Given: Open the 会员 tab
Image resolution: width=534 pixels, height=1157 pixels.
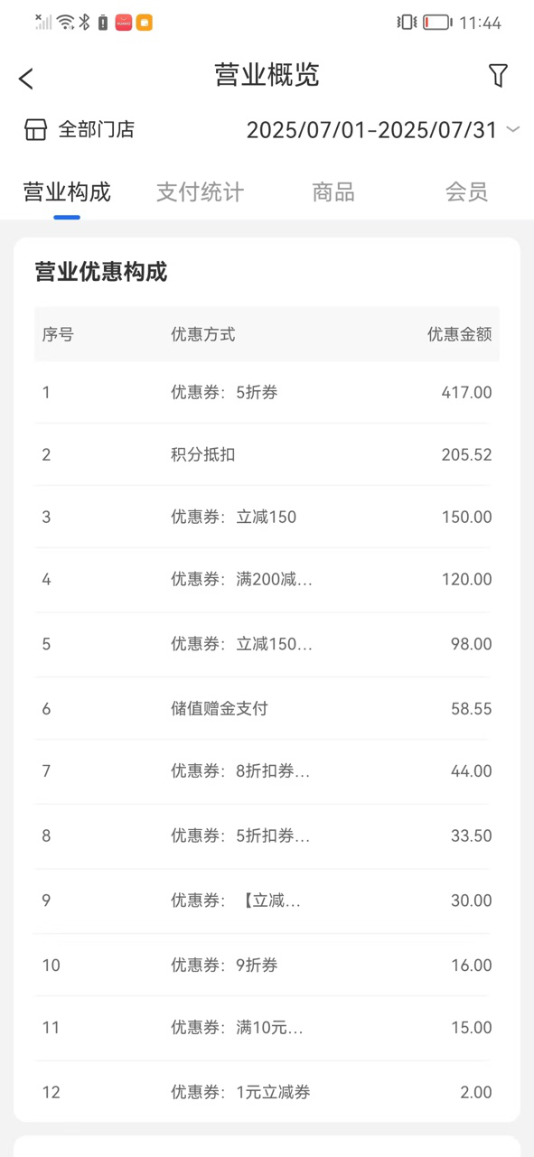Looking at the screenshot, I should click(x=466, y=191).
